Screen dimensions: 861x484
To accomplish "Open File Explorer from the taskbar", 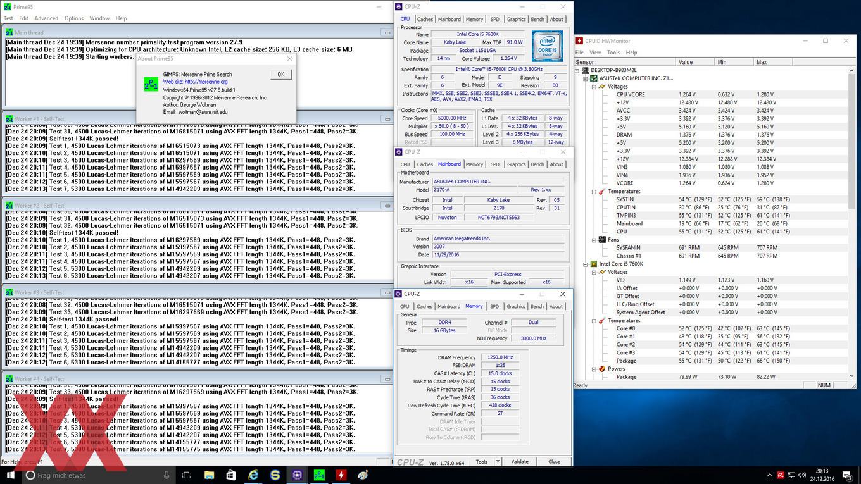I will click(x=209, y=475).
